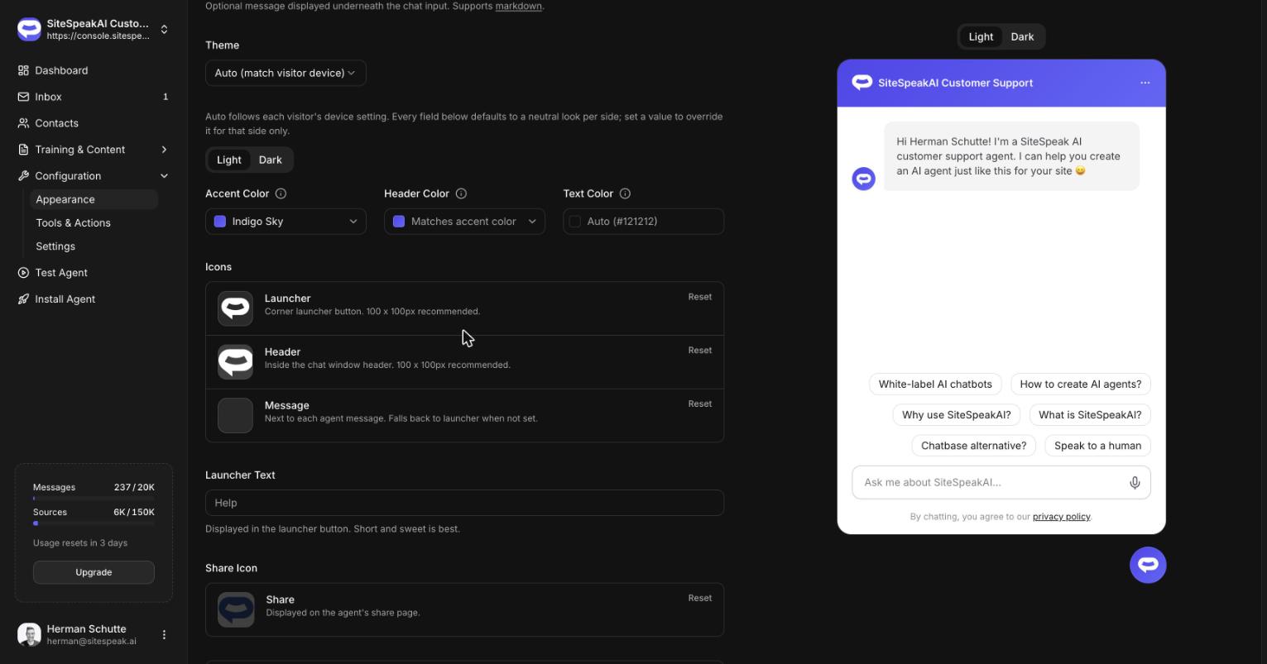Select 'Why use SiteSpeakAI?' suggestion
Image resolution: width=1267 pixels, height=664 pixels.
point(957,415)
